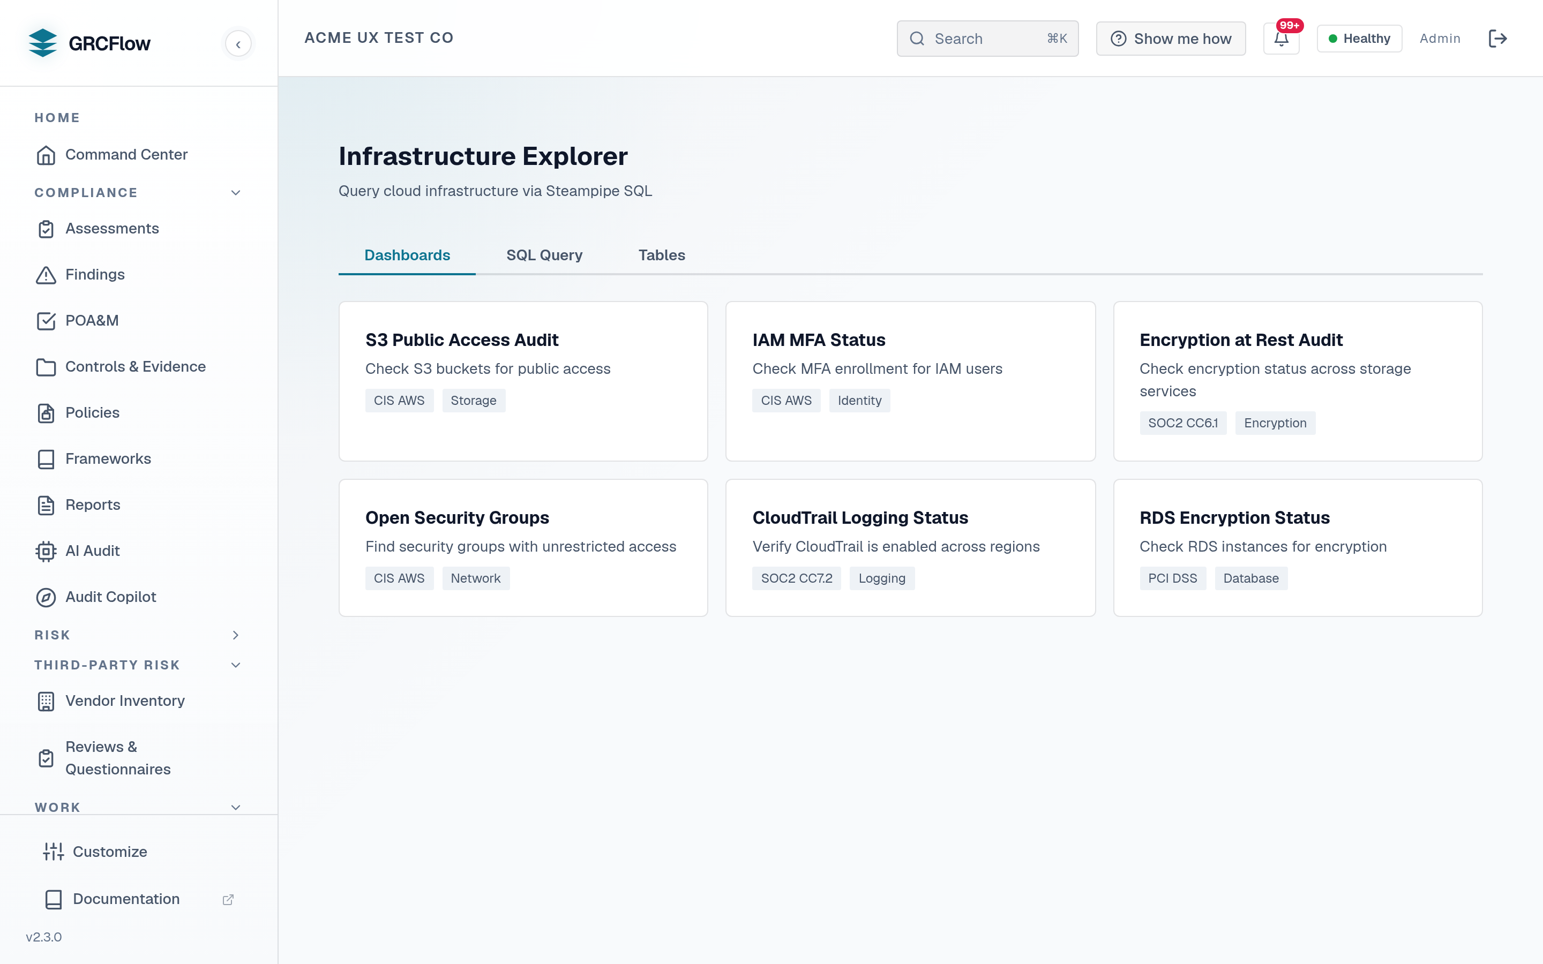Click the Show me how button

(x=1171, y=39)
